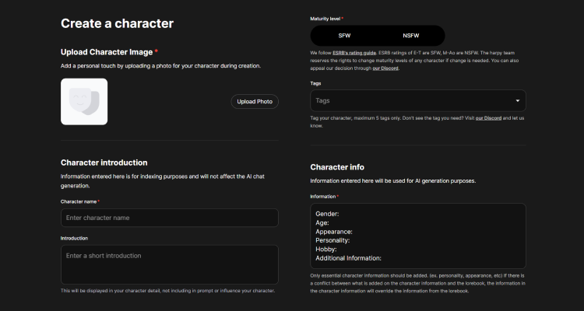Open the Discord link below the Tags field
This screenshot has height=311, width=584.
[488, 118]
